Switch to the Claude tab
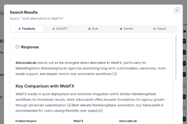This screenshot has width=187, height=124. pyautogui.click(x=160, y=29)
